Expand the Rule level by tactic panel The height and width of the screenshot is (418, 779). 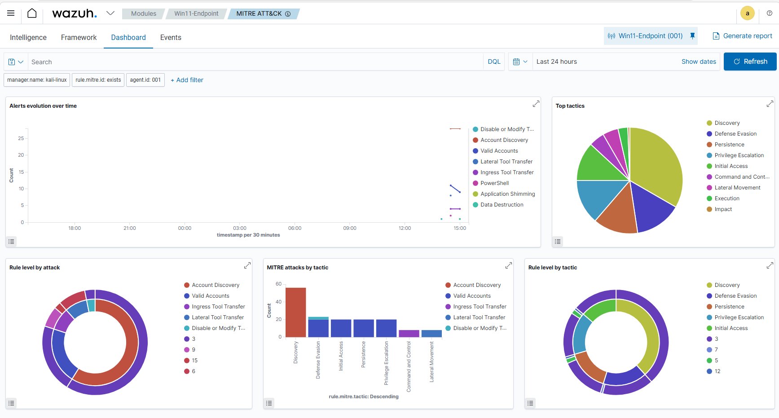coord(770,266)
